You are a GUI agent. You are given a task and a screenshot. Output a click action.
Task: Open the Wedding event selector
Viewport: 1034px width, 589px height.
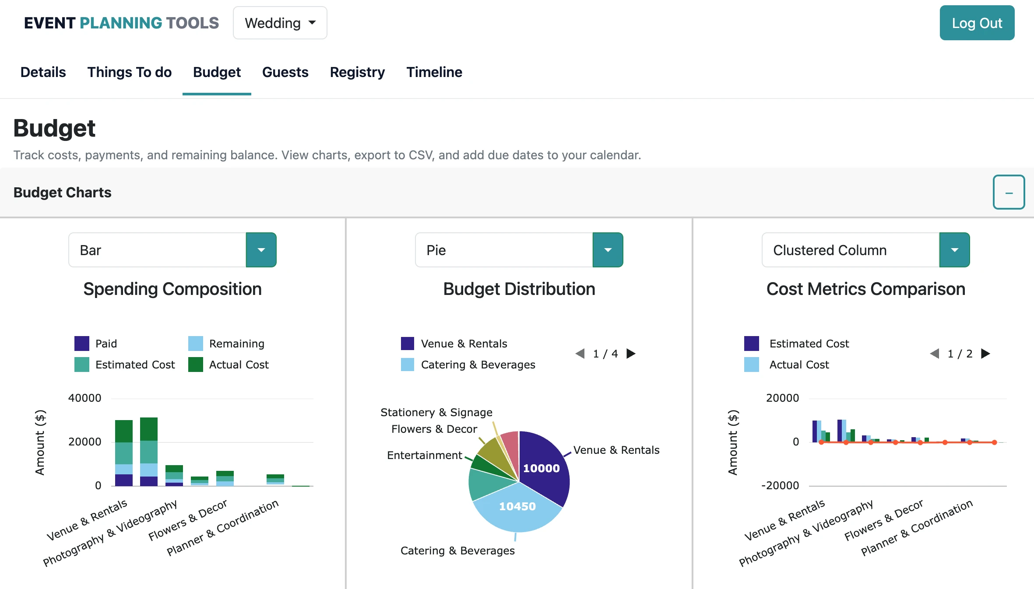tap(280, 23)
